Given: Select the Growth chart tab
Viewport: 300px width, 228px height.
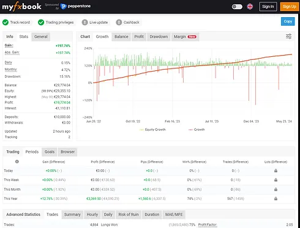Looking at the screenshot, I should (102, 37).
